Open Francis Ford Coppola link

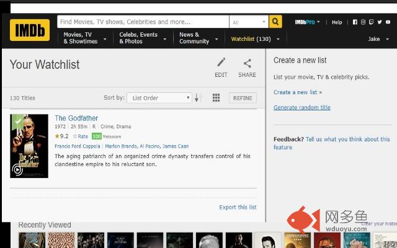click(x=77, y=146)
